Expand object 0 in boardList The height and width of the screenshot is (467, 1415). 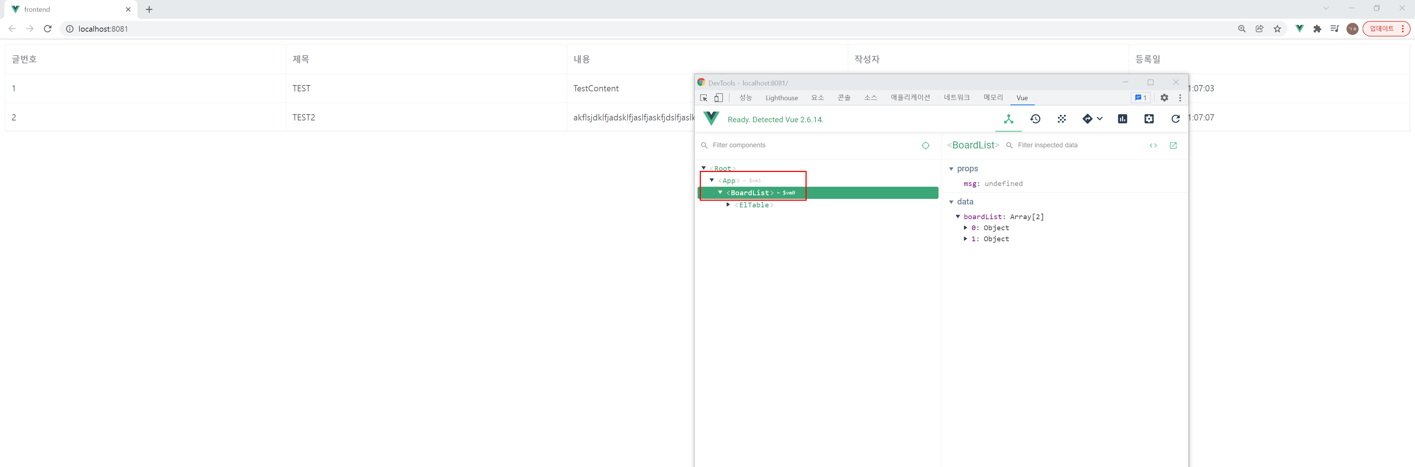click(x=965, y=228)
